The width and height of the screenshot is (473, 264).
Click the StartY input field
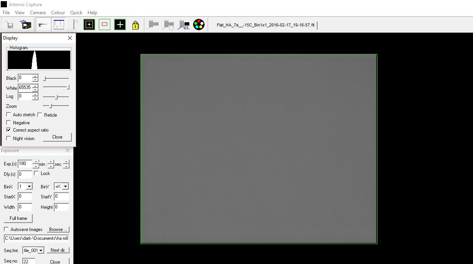click(61, 196)
